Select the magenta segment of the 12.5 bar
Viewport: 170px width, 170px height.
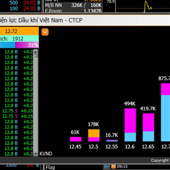pyautogui.click(x=94, y=139)
